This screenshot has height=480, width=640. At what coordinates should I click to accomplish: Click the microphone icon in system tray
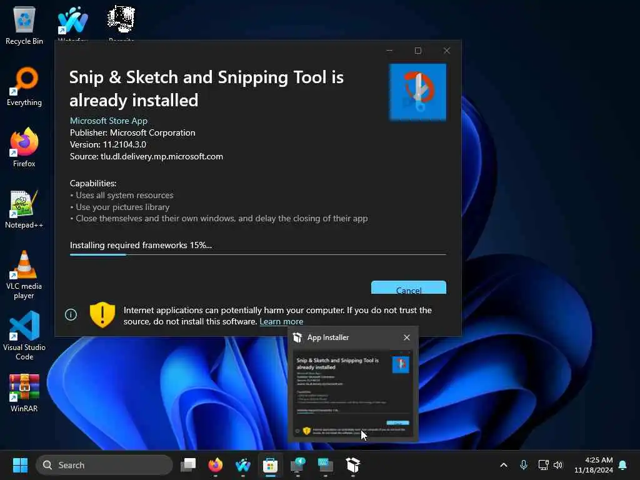(x=524, y=465)
